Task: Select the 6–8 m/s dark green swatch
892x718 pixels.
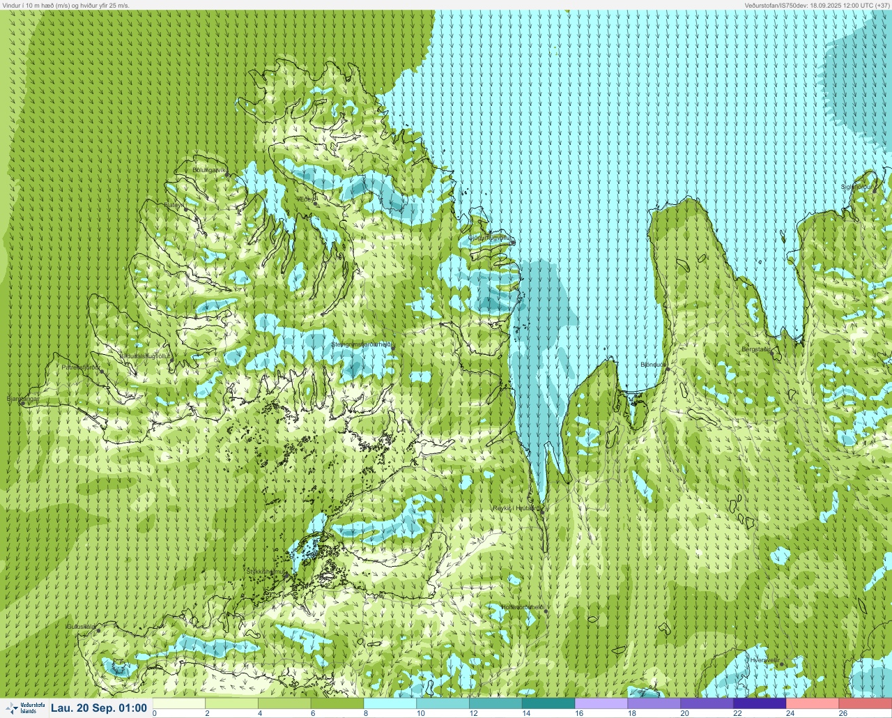Action: point(338,703)
